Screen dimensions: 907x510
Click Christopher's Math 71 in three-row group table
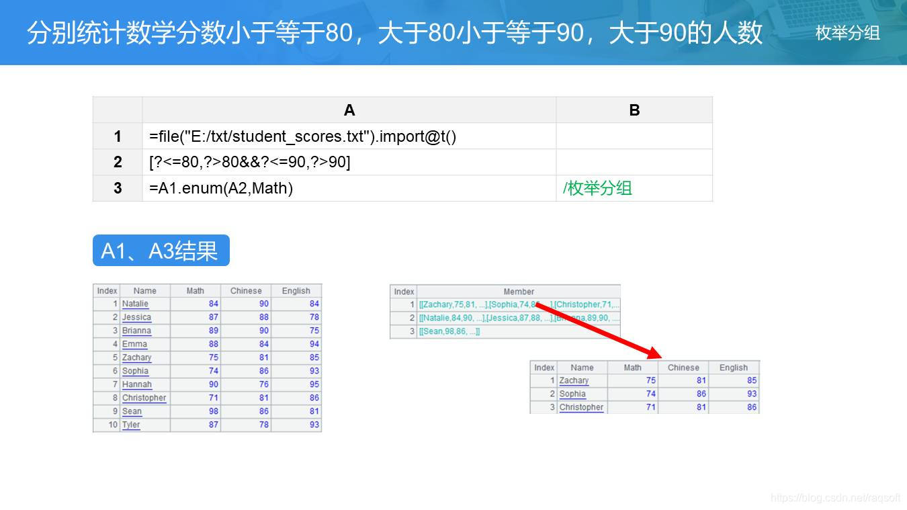click(651, 407)
